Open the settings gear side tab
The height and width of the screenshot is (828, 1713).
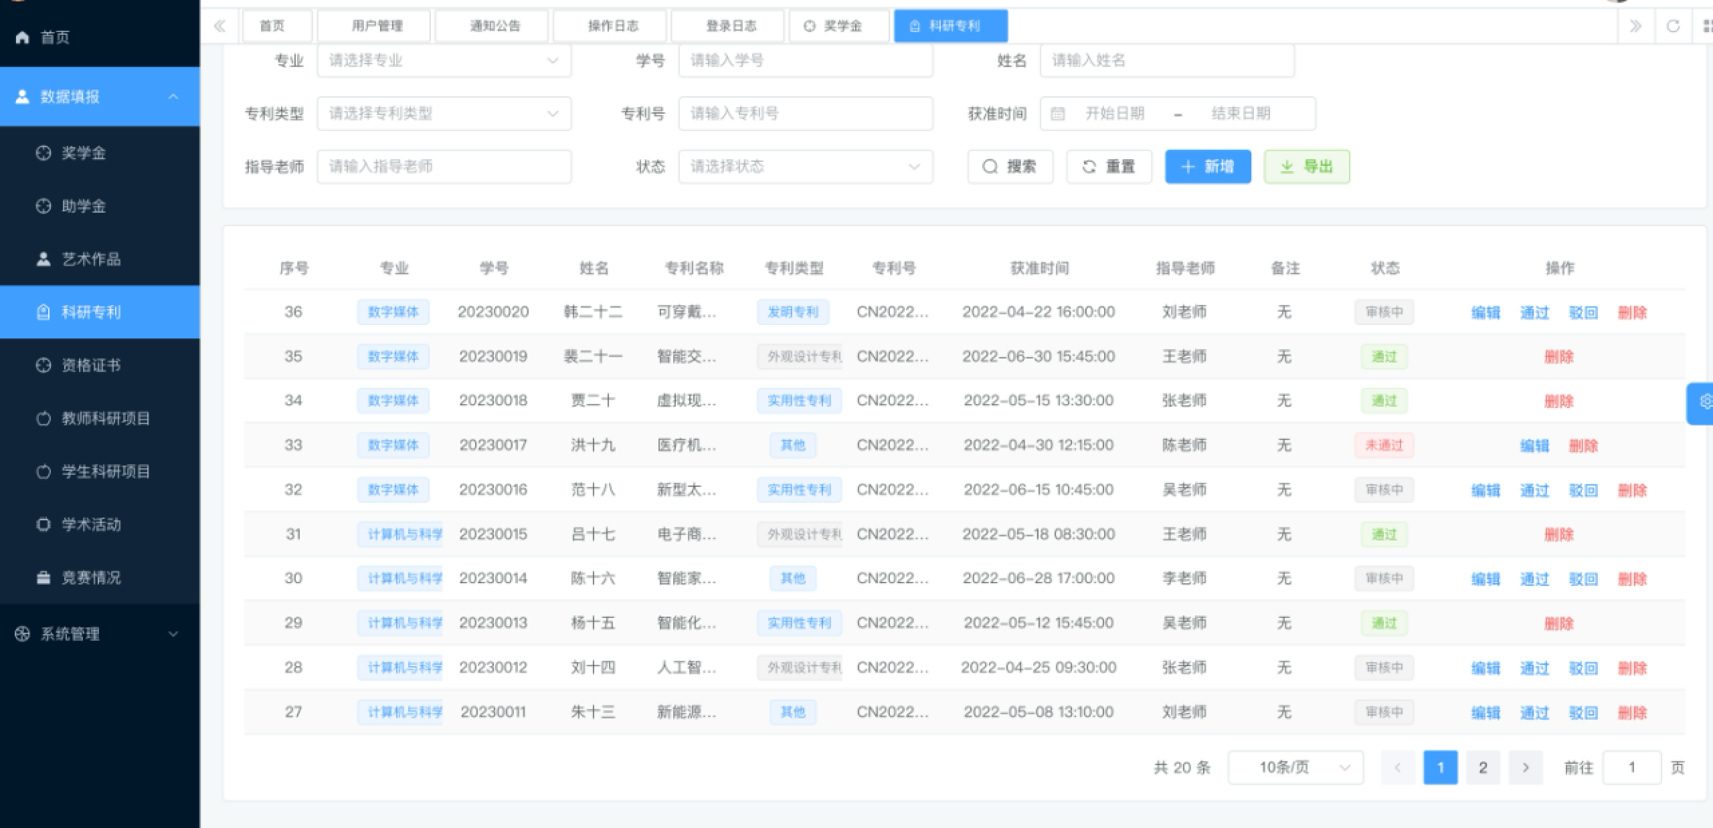tap(1701, 402)
